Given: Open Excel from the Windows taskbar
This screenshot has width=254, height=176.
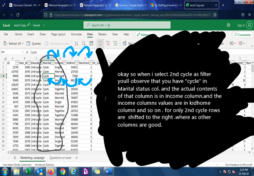Looking at the screenshot, I should pos(28,172).
